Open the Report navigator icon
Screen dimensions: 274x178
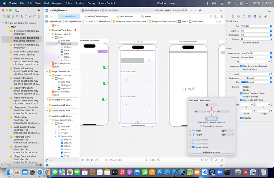(39, 16)
